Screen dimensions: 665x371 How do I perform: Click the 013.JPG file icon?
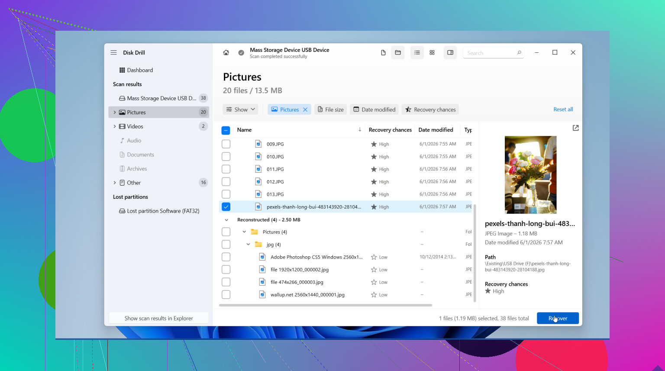click(x=258, y=194)
